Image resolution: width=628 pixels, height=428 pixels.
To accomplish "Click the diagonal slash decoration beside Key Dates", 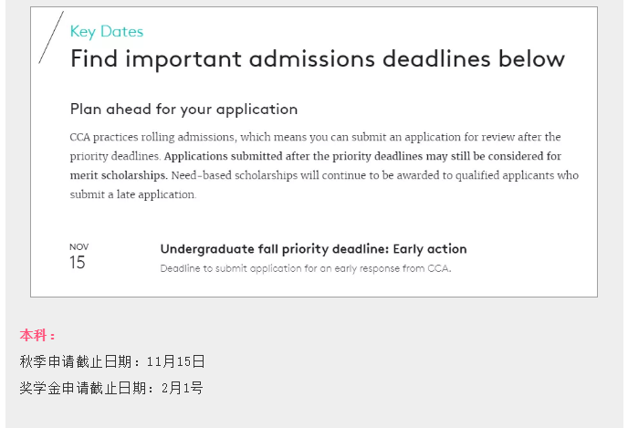I will (x=51, y=37).
